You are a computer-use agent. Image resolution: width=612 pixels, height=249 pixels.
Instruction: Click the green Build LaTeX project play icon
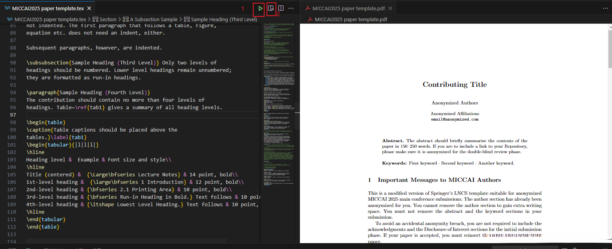coord(260,8)
